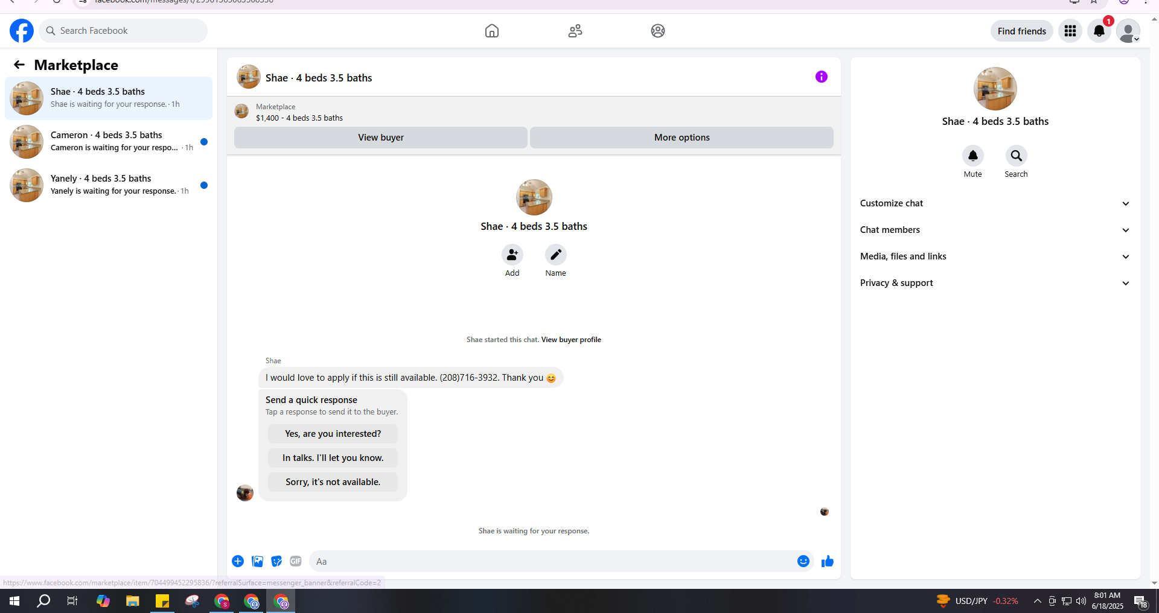Open the network icon in system tray
1159x613 pixels.
coord(1067,601)
